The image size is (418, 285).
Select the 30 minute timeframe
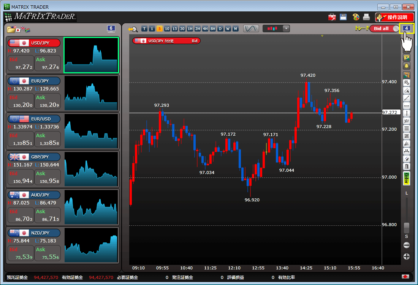[x=182, y=29]
